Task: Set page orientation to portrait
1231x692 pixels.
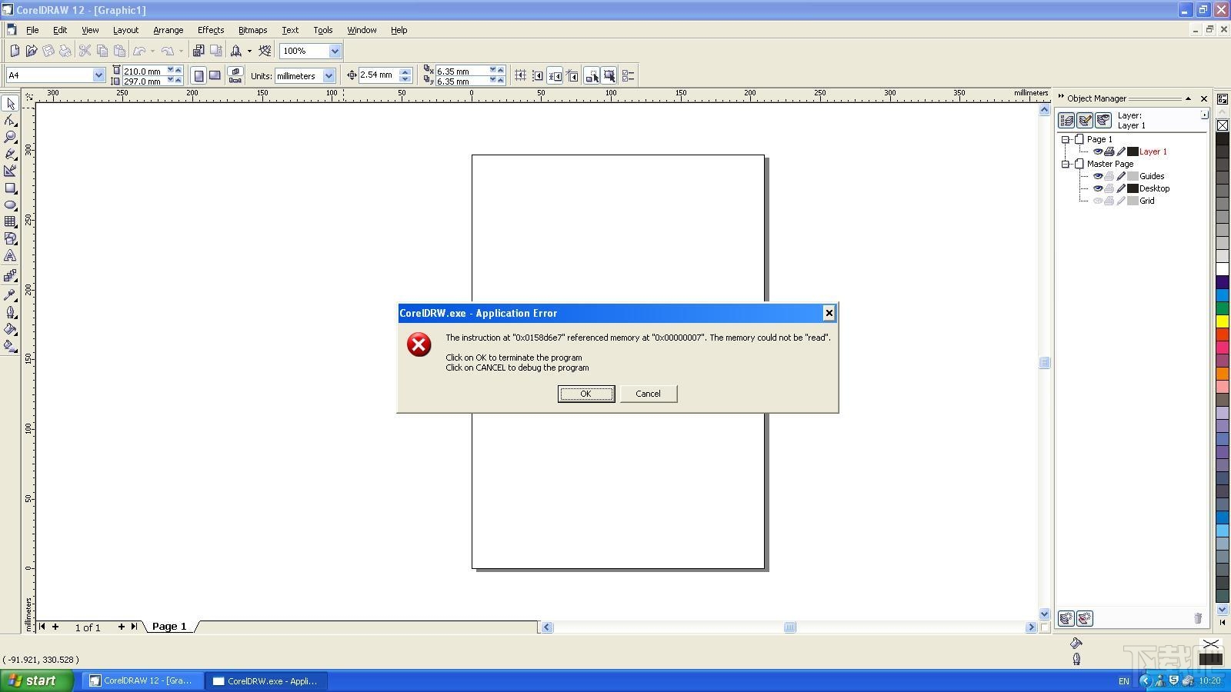Action: click(198, 75)
